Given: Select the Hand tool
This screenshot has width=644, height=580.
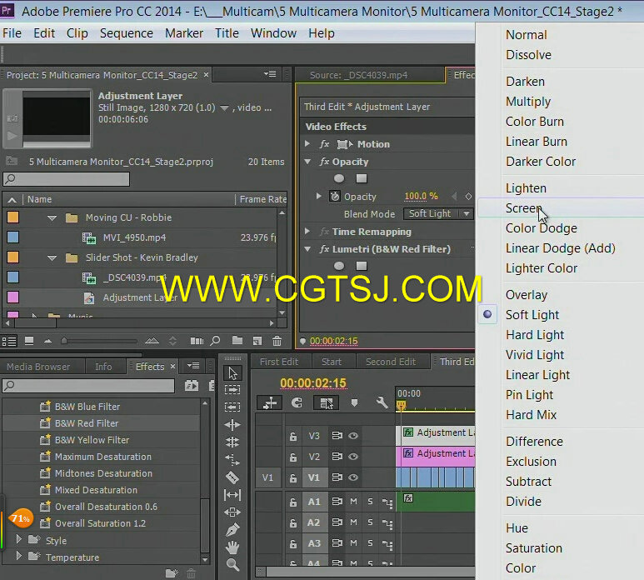Looking at the screenshot, I should (x=232, y=547).
